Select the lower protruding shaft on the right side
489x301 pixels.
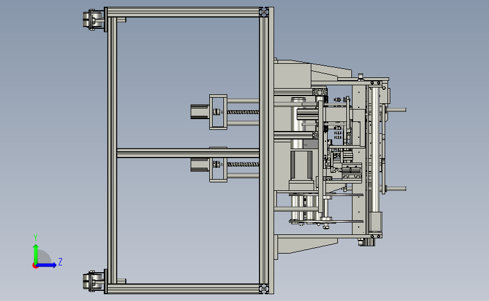pyautogui.click(x=397, y=188)
